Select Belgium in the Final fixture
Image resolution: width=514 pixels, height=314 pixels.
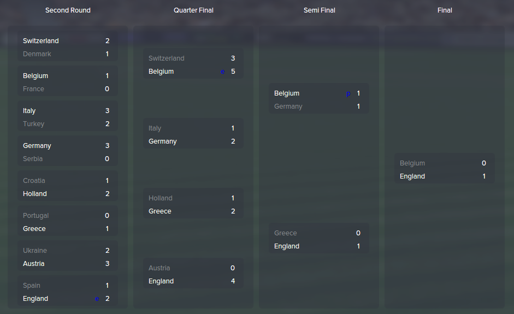click(x=412, y=163)
